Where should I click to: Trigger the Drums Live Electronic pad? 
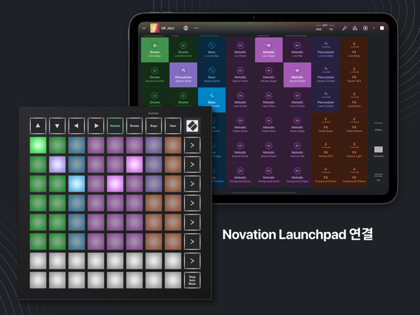click(x=183, y=50)
